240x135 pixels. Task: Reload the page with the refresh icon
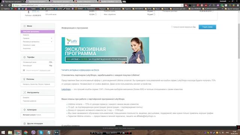(9, 5)
